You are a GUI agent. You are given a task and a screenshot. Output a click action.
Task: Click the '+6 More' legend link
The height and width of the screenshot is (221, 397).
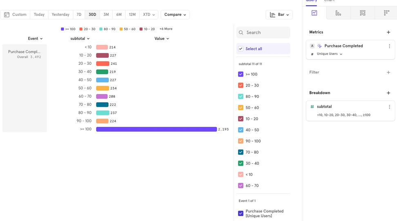click(x=166, y=29)
